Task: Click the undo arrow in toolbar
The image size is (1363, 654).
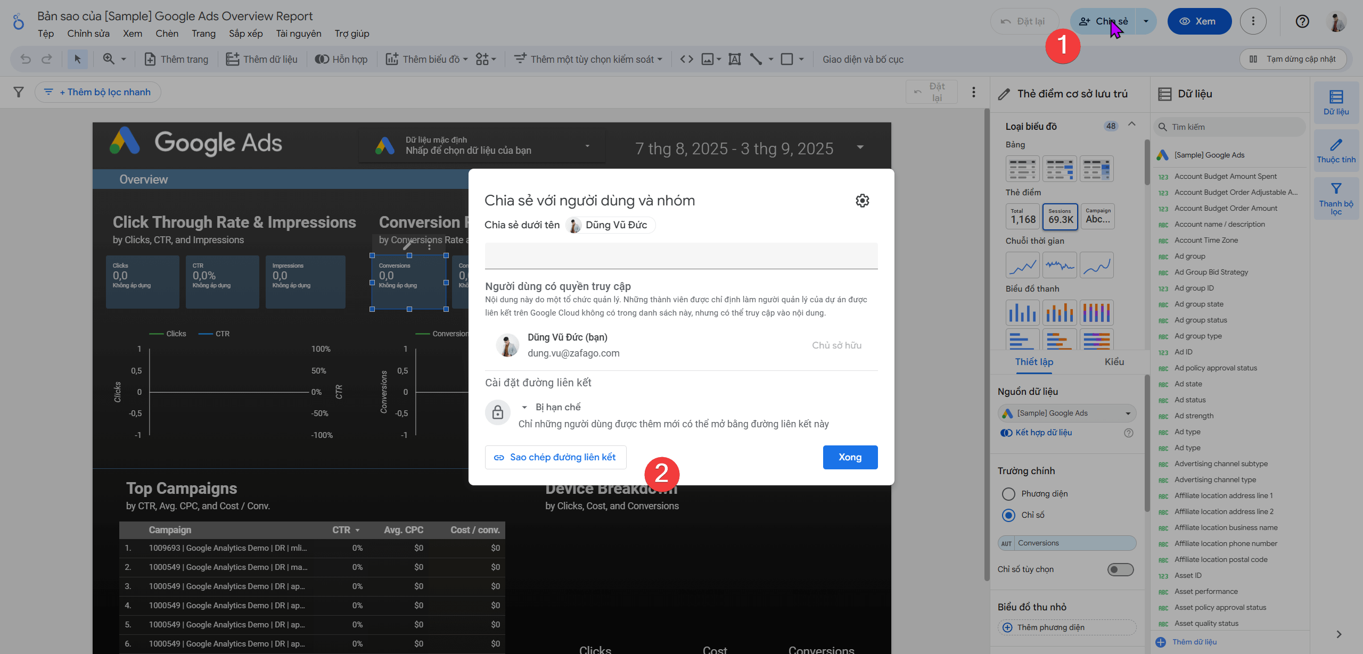Action: click(x=26, y=59)
